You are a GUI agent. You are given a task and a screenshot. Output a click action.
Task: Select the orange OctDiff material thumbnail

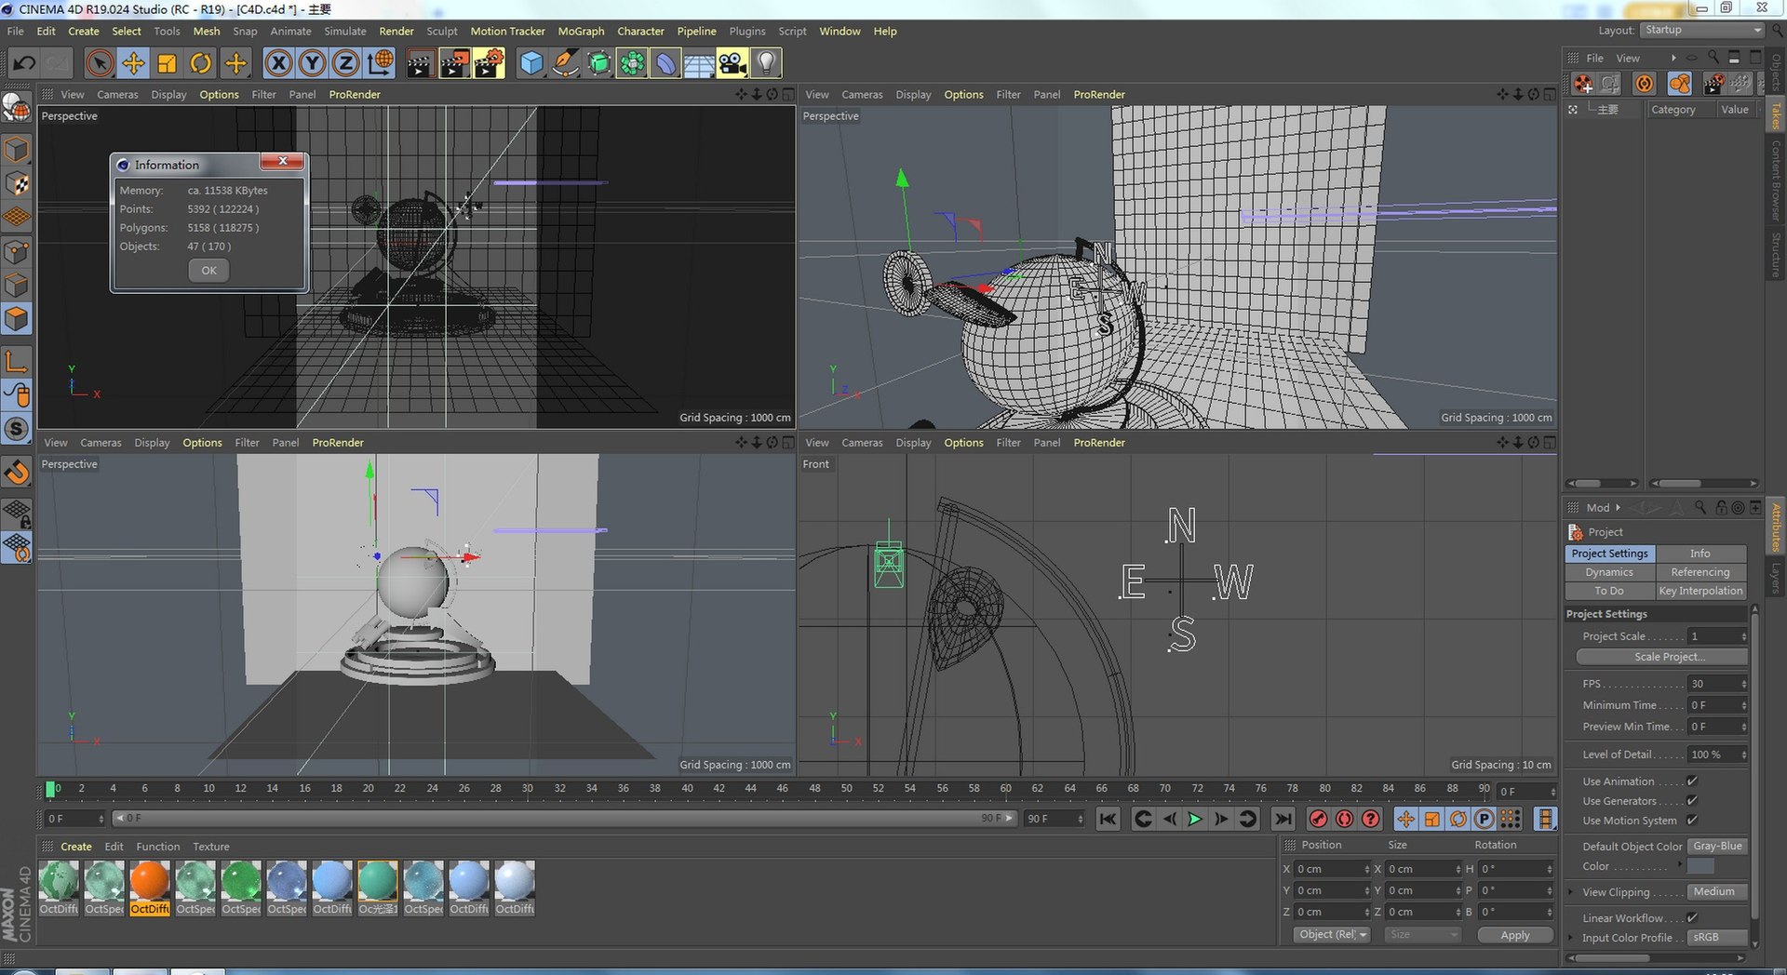(x=150, y=888)
